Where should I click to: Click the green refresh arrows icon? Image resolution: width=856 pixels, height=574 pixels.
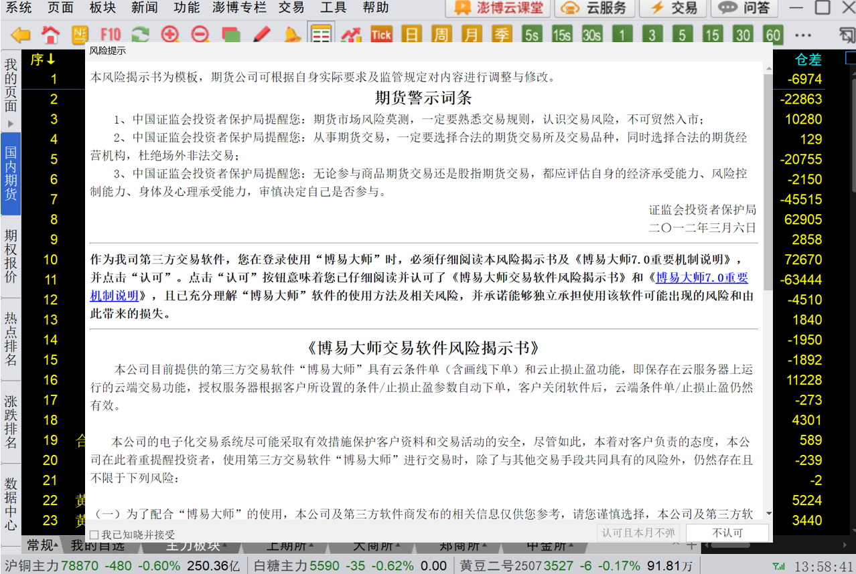click(140, 35)
